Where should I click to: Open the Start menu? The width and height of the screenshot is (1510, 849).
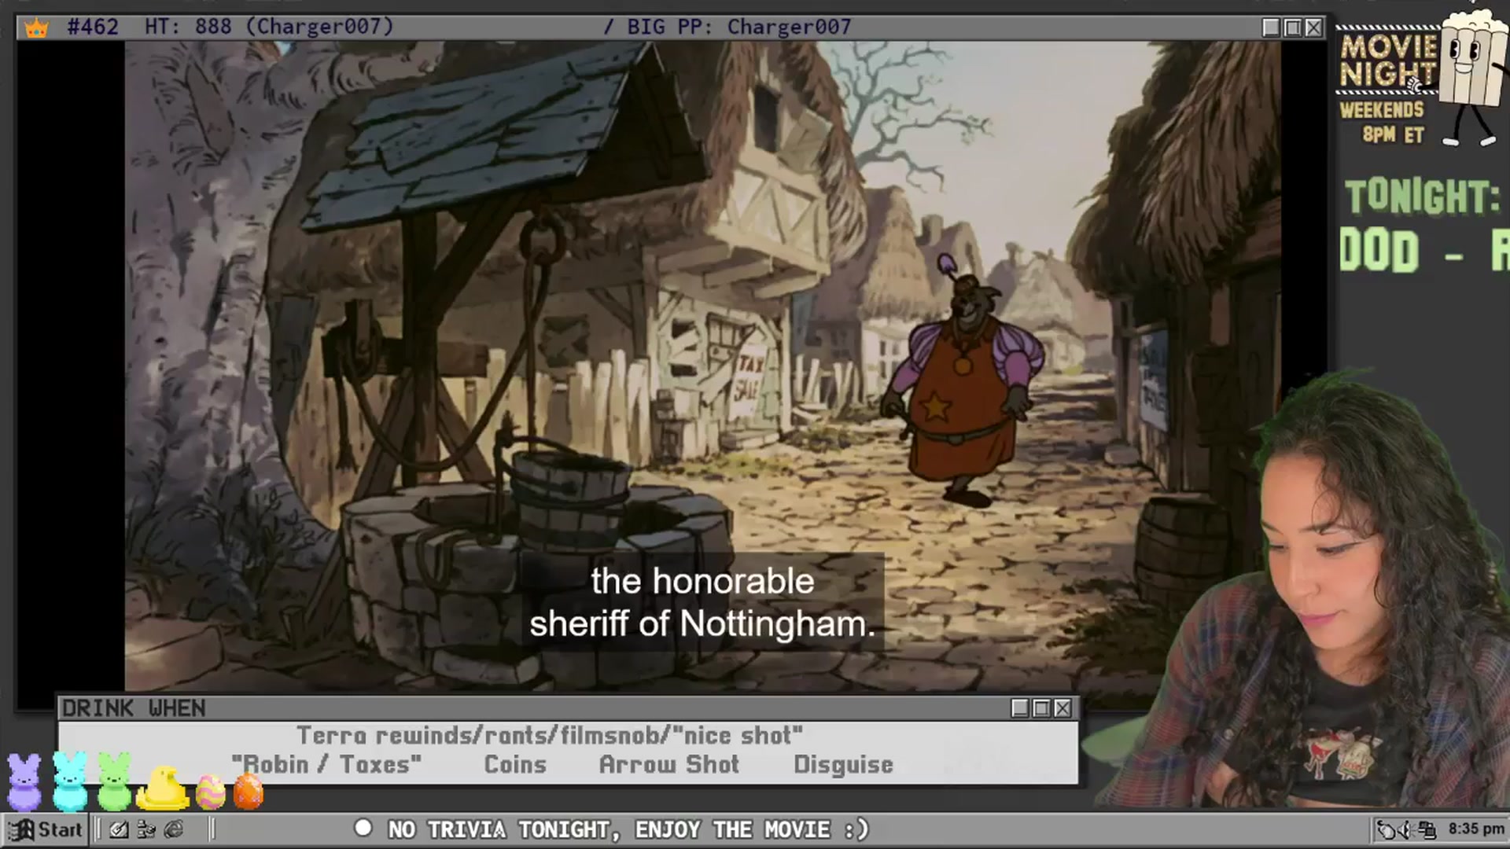[x=46, y=829]
